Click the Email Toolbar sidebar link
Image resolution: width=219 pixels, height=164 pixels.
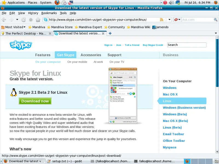point(174,134)
